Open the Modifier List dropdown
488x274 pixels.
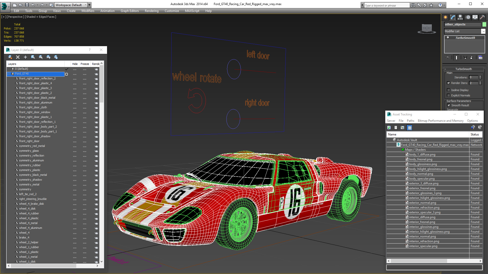[483, 31]
